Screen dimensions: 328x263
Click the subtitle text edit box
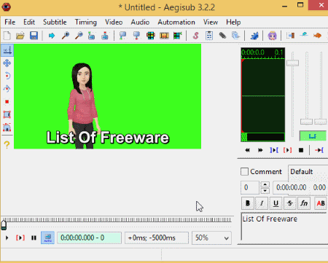284,227
